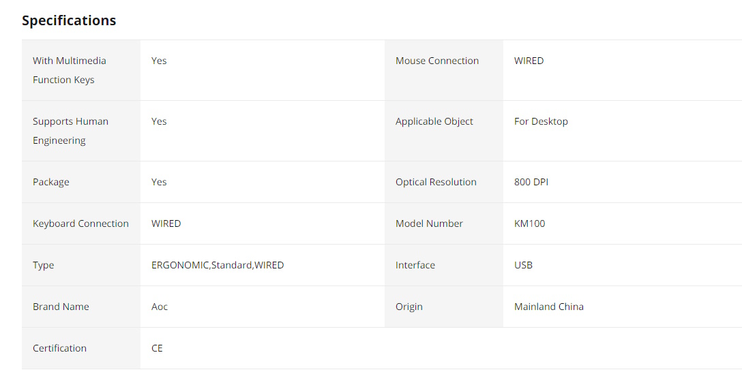Select the Applicable Object label
Viewport: 742px width, 372px height.
coord(434,121)
